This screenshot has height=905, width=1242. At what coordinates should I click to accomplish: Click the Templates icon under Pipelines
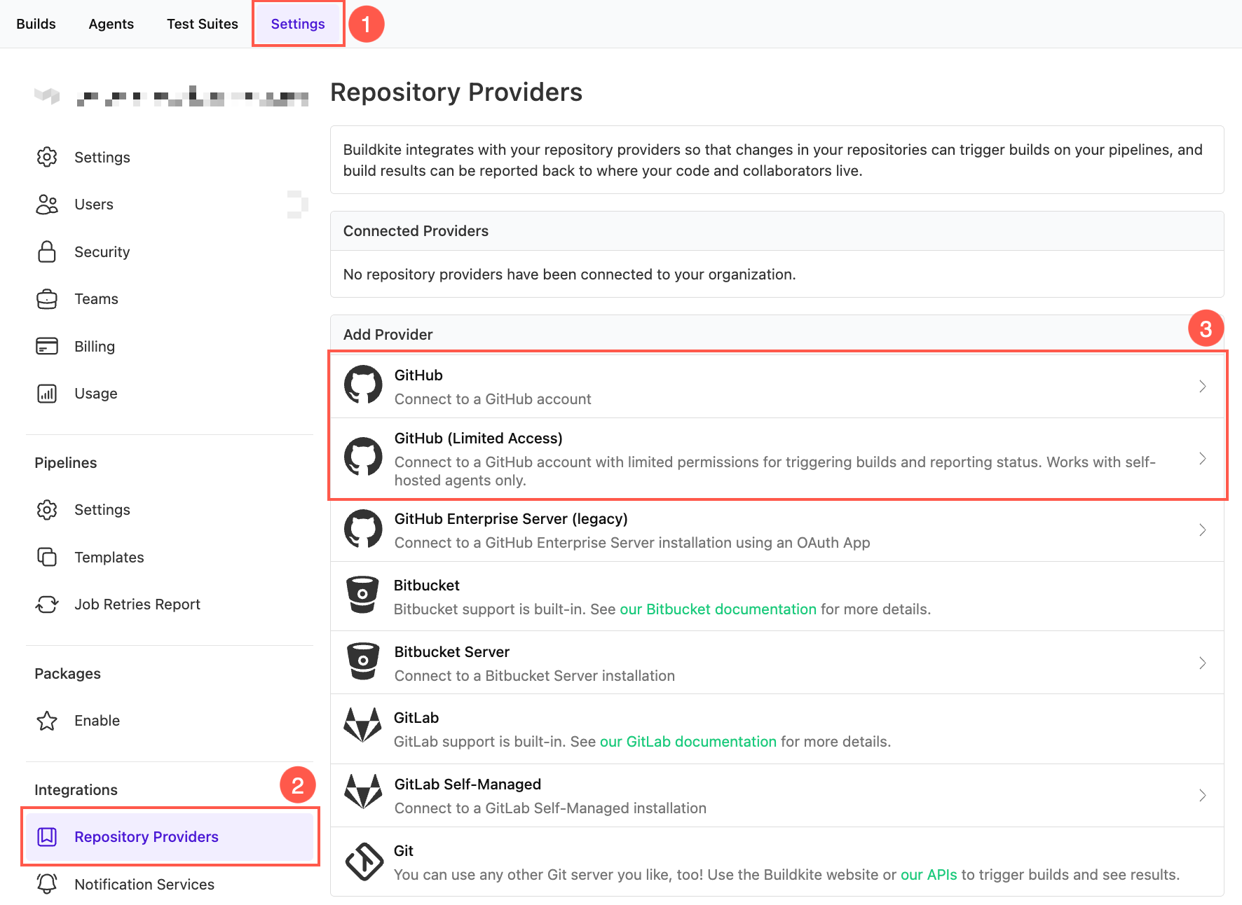pos(46,557)
